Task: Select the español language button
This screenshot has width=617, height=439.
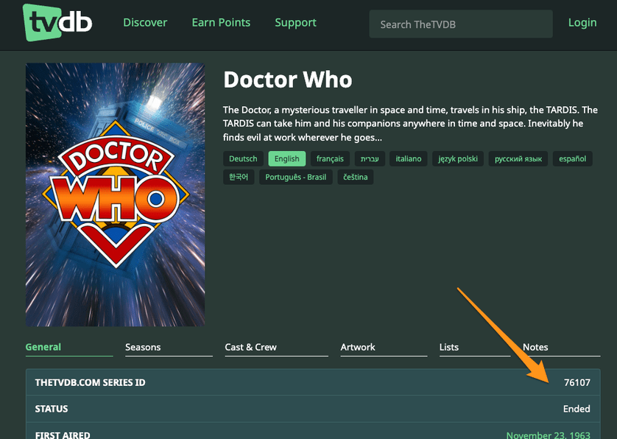Action: pyautogui.click(x=573, y=158)
